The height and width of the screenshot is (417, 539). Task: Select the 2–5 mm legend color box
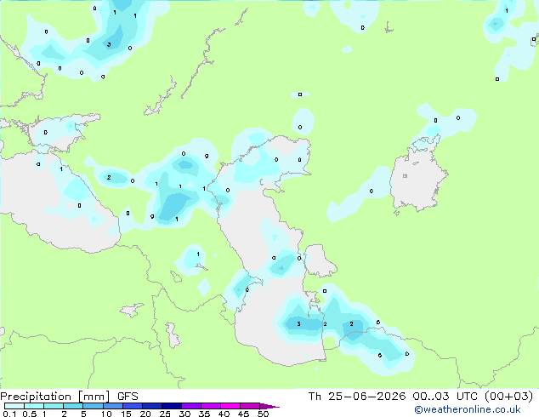73,406
